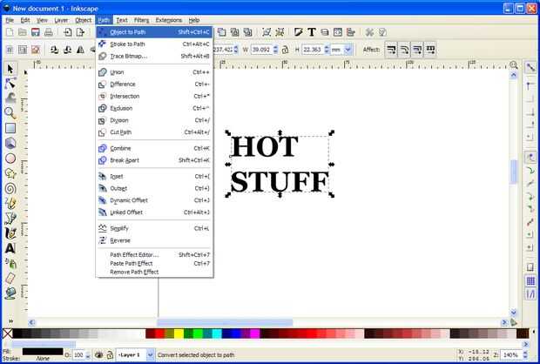Image resolution: width=540 pixels, height=364 pixels.
Task: Click H height value stepper arrows
Action: pyautogui.click(x=327, y=50)
